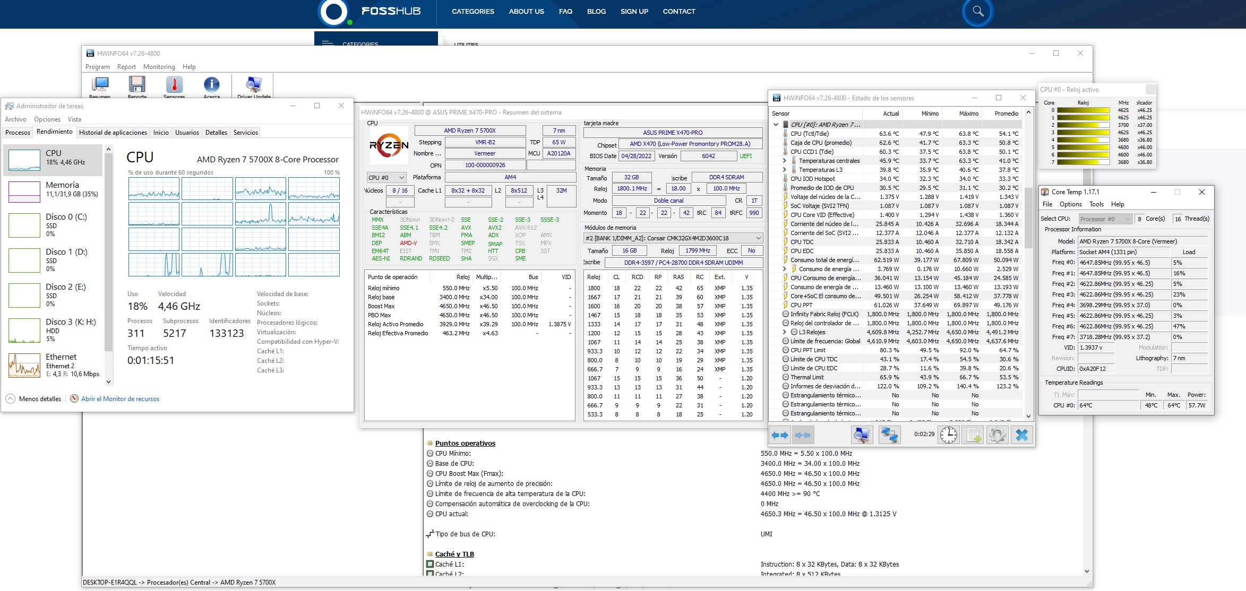Switch to Detalles tab in Task Manager
The width and height of the screenshot is (1246, 591).
point(216,133)
